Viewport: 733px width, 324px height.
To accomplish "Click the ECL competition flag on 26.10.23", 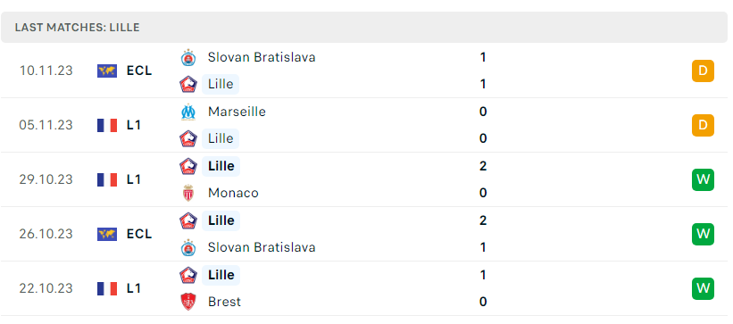I will [x=107, y=234].
